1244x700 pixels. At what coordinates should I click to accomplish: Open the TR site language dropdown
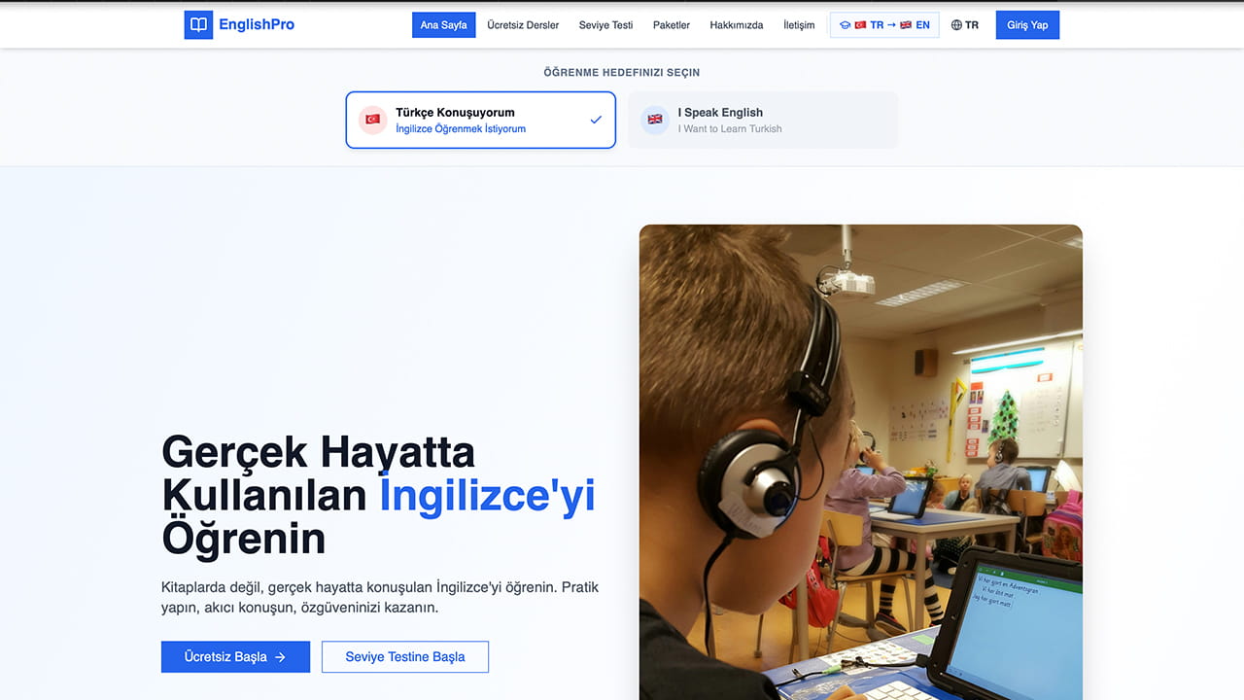tap(965, 25)
